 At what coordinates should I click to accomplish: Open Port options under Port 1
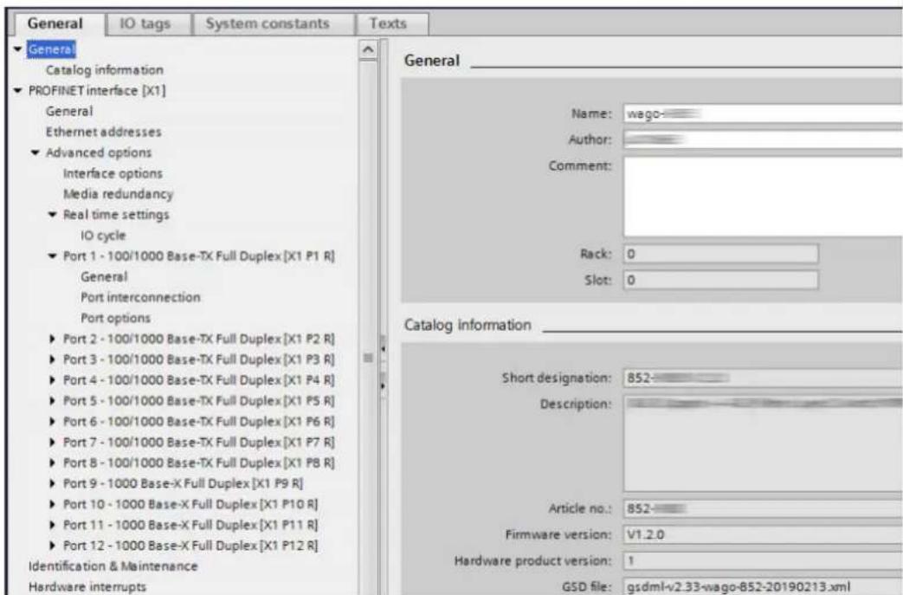click(116, 318)
